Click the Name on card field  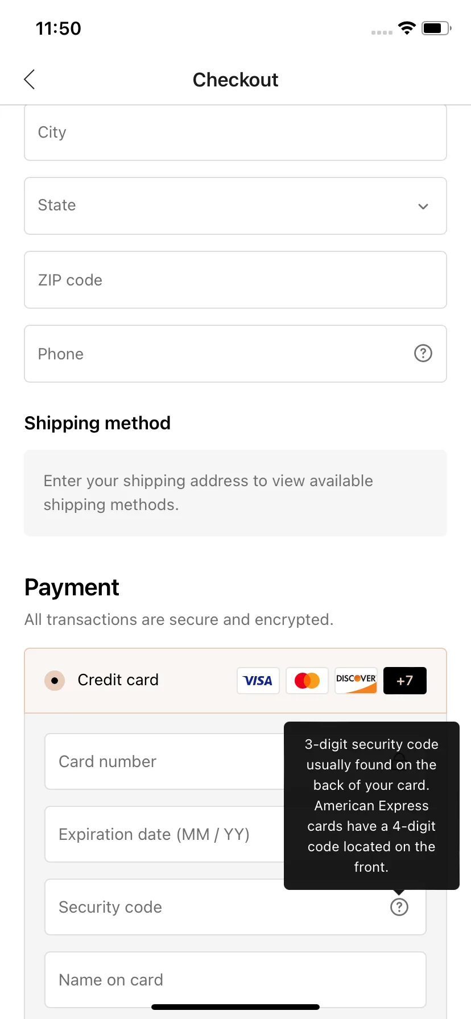(x=235, y=980)
